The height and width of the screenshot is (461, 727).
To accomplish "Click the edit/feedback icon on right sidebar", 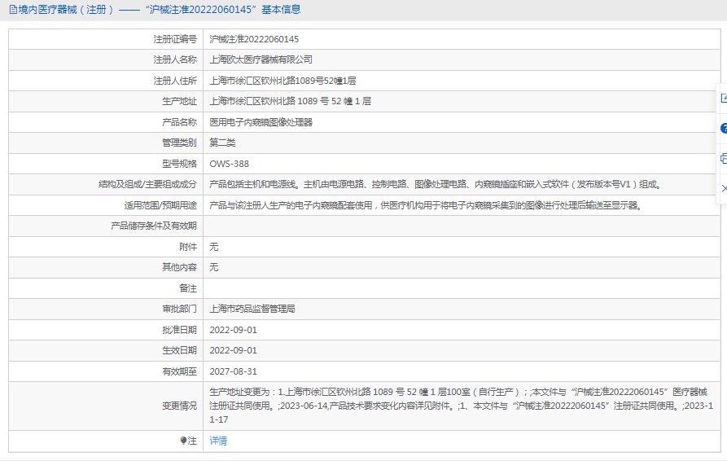I will click(724, 98).
